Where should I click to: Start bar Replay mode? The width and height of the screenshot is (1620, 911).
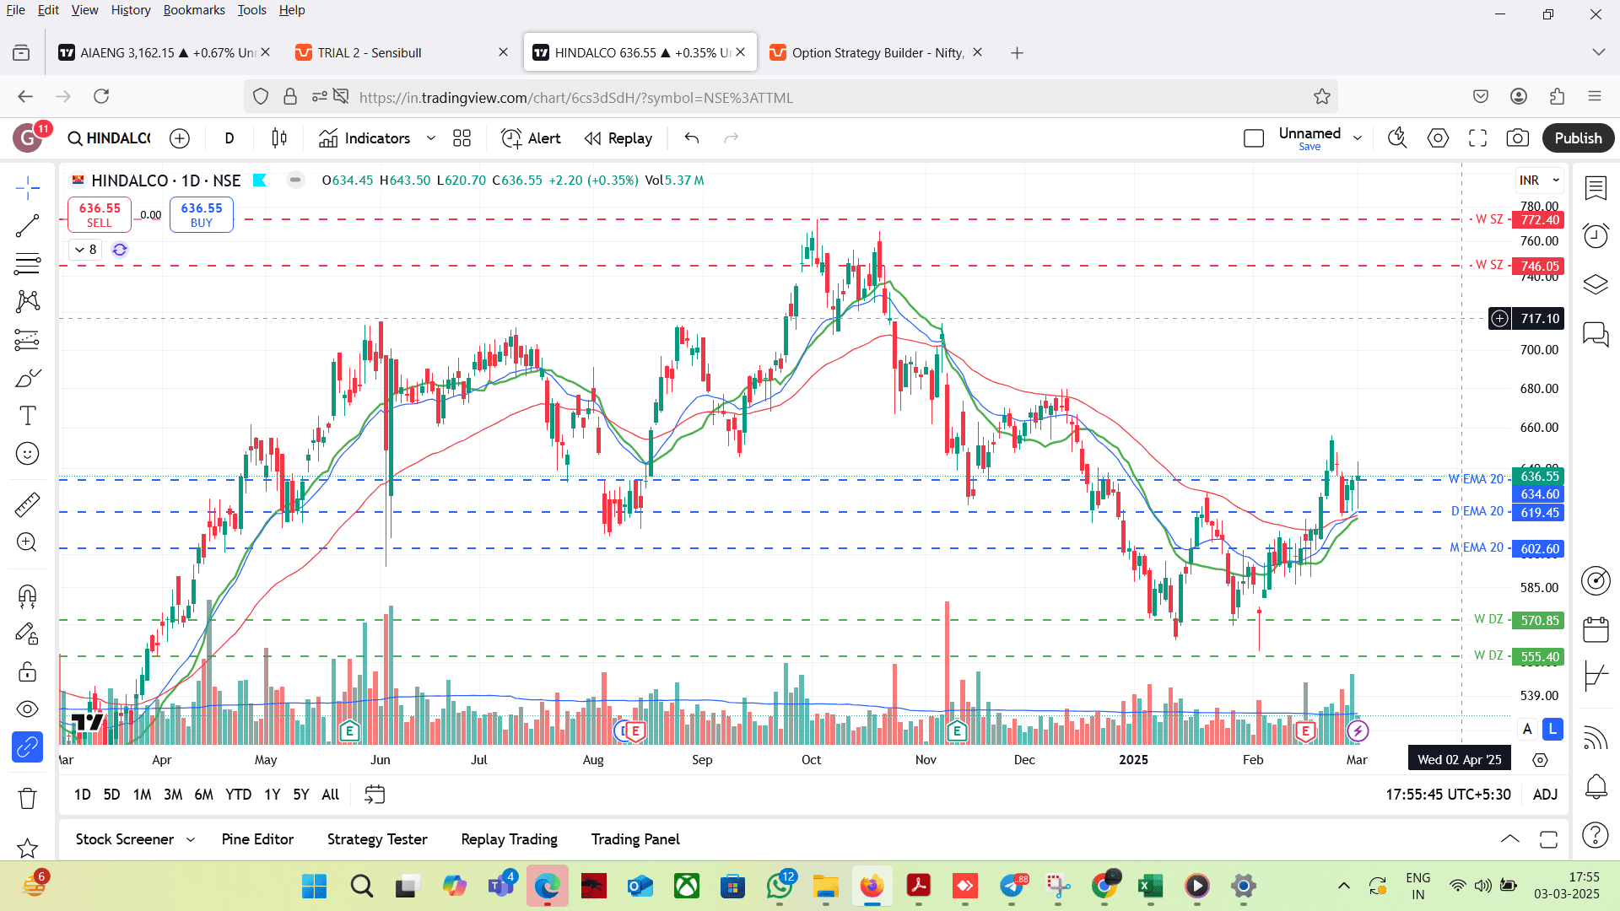tap(618, 138)
